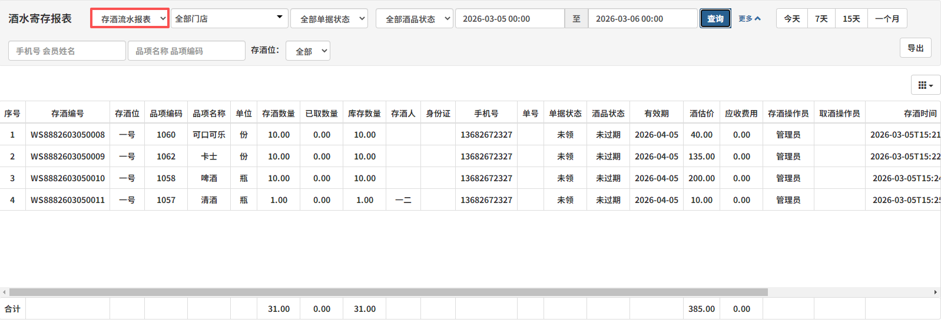Open the 存酒流水报表 report type dropdown
The height and width of the screenshot is (326, 941).
click(x=130, y=19)
